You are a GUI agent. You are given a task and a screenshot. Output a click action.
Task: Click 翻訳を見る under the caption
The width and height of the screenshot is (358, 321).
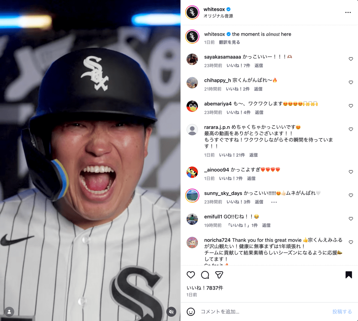coord(229,42)
